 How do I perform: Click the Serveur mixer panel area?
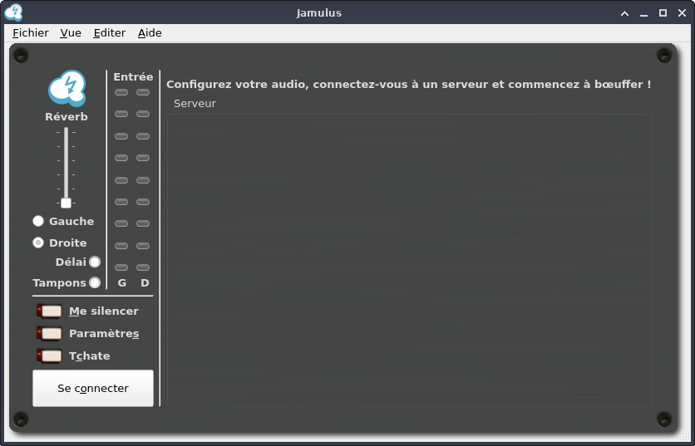coord(409,261)
